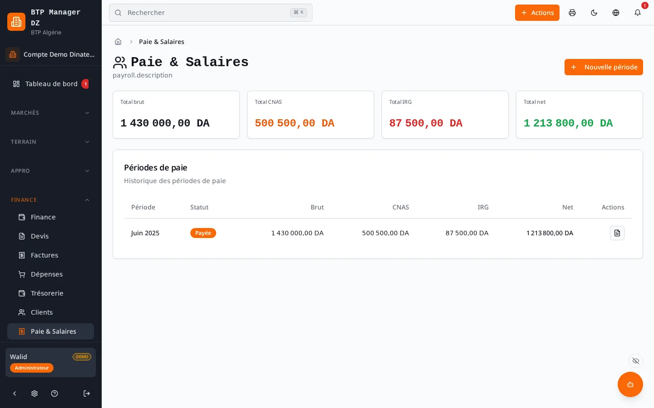This screenshot has width=654, height=408.
Task: Click the Paie & Salaires breadcrumb
Action: coord(162,42)
